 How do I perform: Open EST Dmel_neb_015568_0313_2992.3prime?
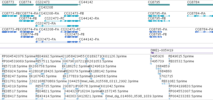(x=80, y=84)
